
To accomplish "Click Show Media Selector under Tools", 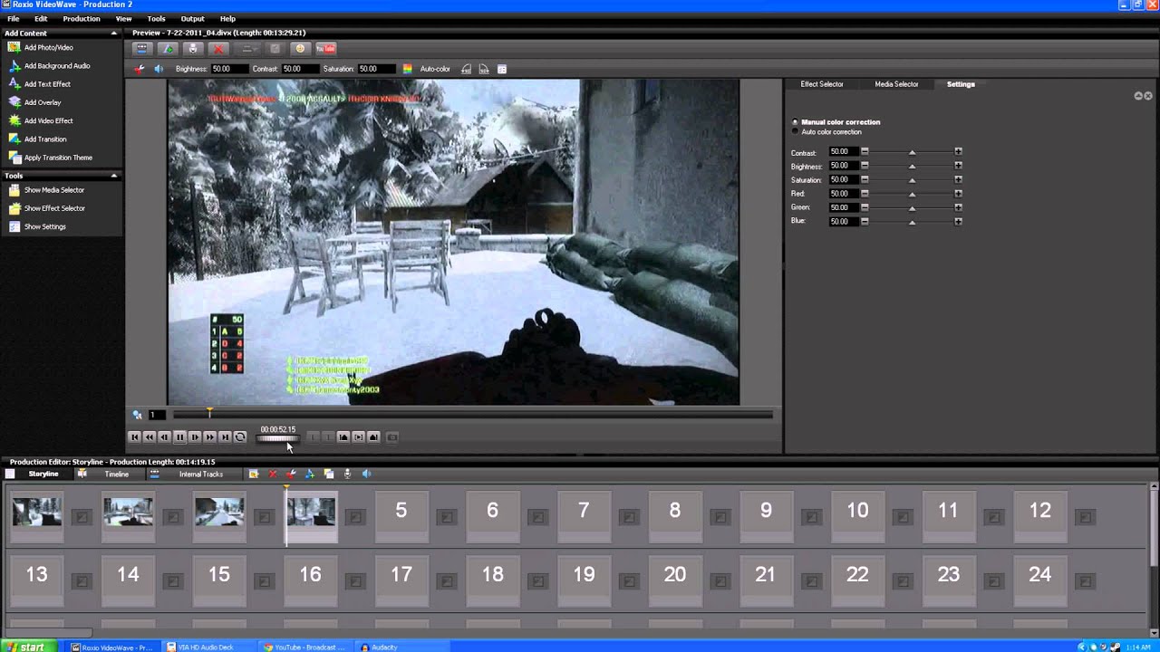I will coord(54,190).
